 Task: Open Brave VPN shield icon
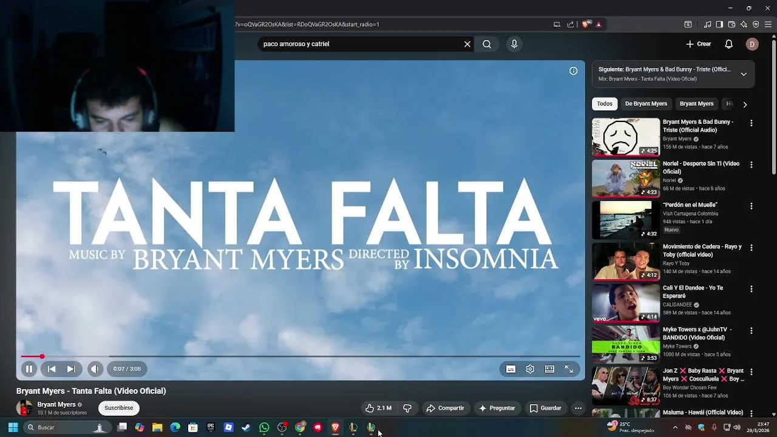756,24
